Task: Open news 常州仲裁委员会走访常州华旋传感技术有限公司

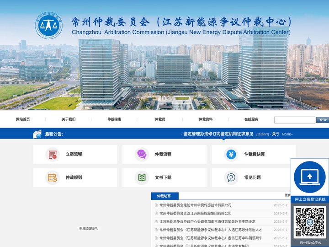Action: click(x=196, y=205)
